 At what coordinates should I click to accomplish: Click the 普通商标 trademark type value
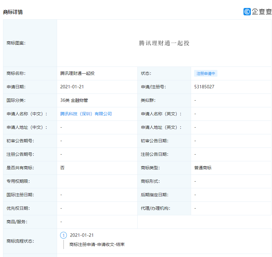tap(203, 168)
